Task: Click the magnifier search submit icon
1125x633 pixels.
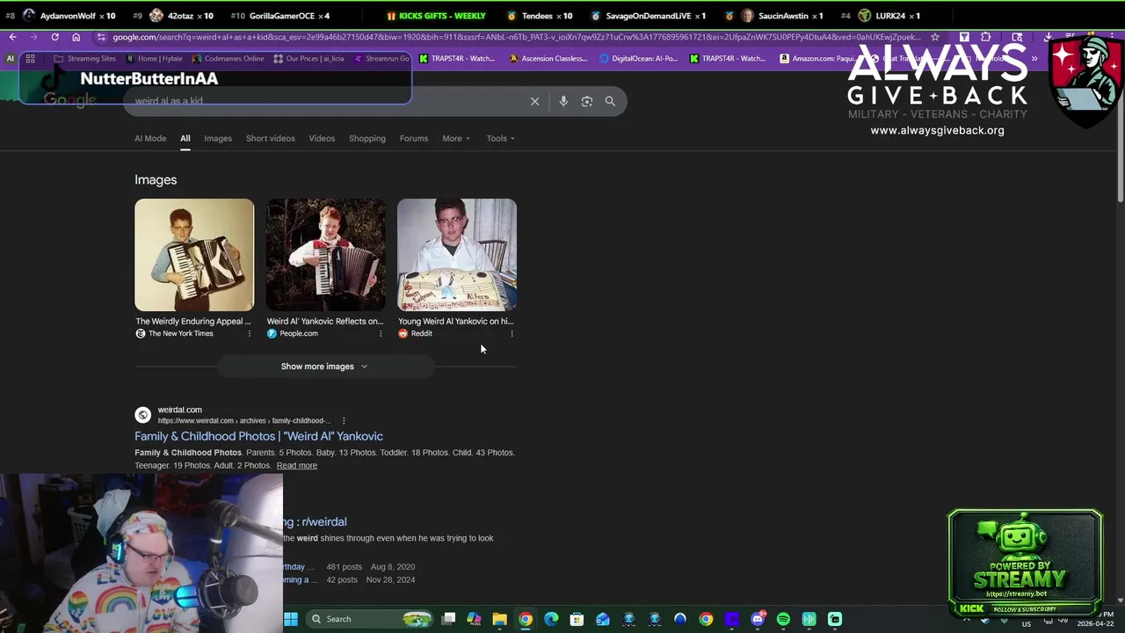Action: 610,101
